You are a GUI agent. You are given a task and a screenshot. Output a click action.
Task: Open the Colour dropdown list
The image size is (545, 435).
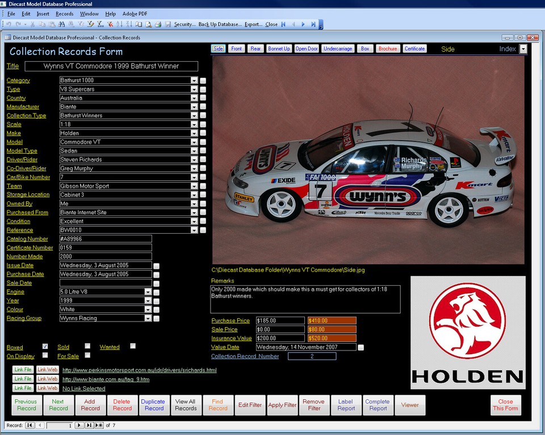pos(148,309)
